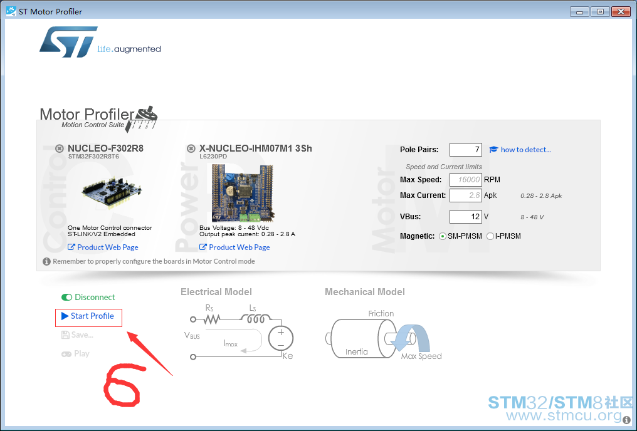Click the Speed and Current limits label
The width and height of the screenshot is (637, 431).
(444, 167)
